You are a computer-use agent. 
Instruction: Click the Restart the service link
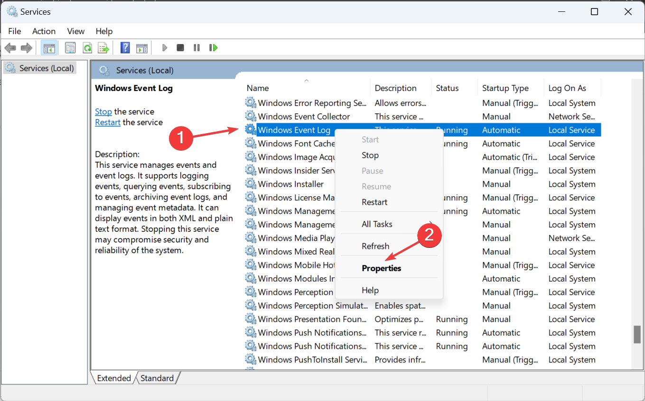pos(108,122)
